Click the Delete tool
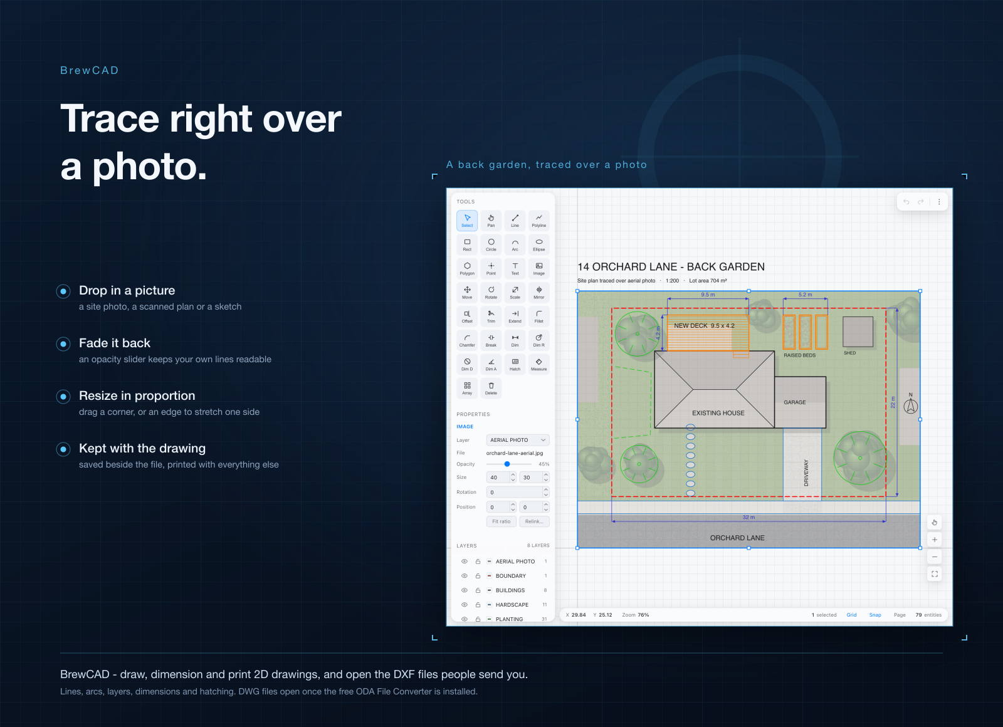The height and width of the screenshot is (727, 1003). tap(491, 388)
